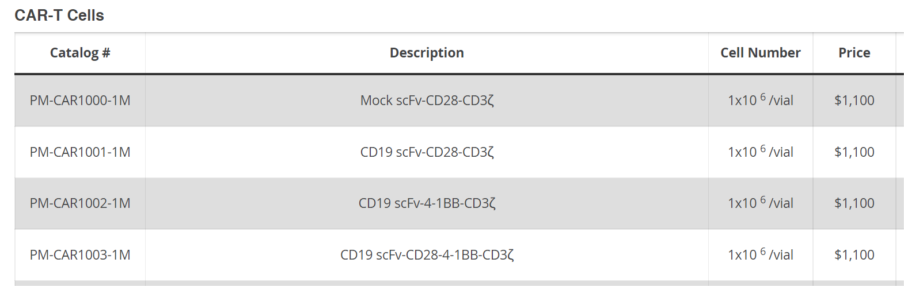Viewport: 904px width, 286px height.
Task: Select catalog number PM-CAR1003-1M
Action: [80, 255]
